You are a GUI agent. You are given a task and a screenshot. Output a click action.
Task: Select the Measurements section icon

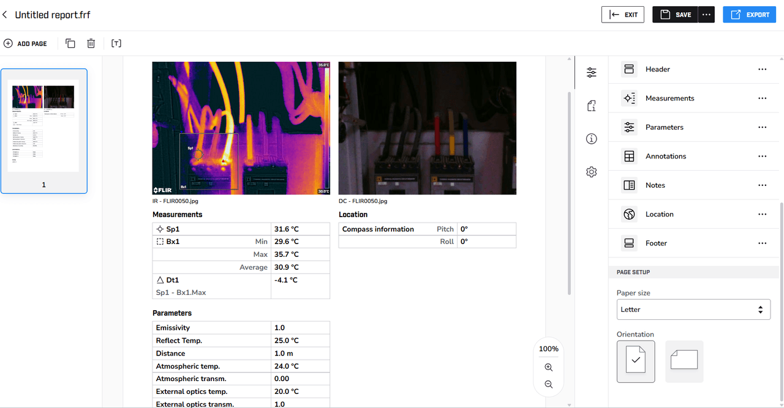click(628, 98)
